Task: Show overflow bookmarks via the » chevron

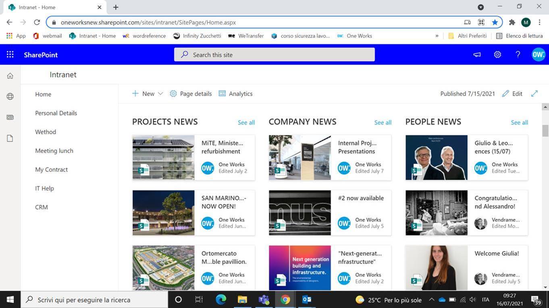Action: click(x=437, y=36)
